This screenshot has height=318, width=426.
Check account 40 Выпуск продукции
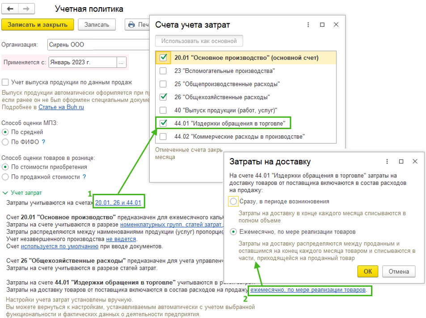pos(163,110)
